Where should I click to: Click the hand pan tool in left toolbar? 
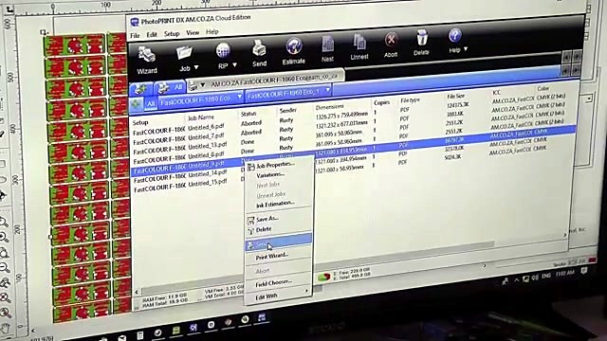(5, 329)
